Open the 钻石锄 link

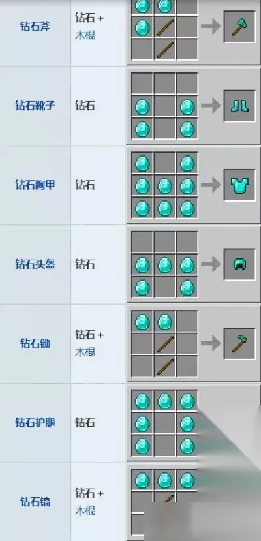coord(35,343)
